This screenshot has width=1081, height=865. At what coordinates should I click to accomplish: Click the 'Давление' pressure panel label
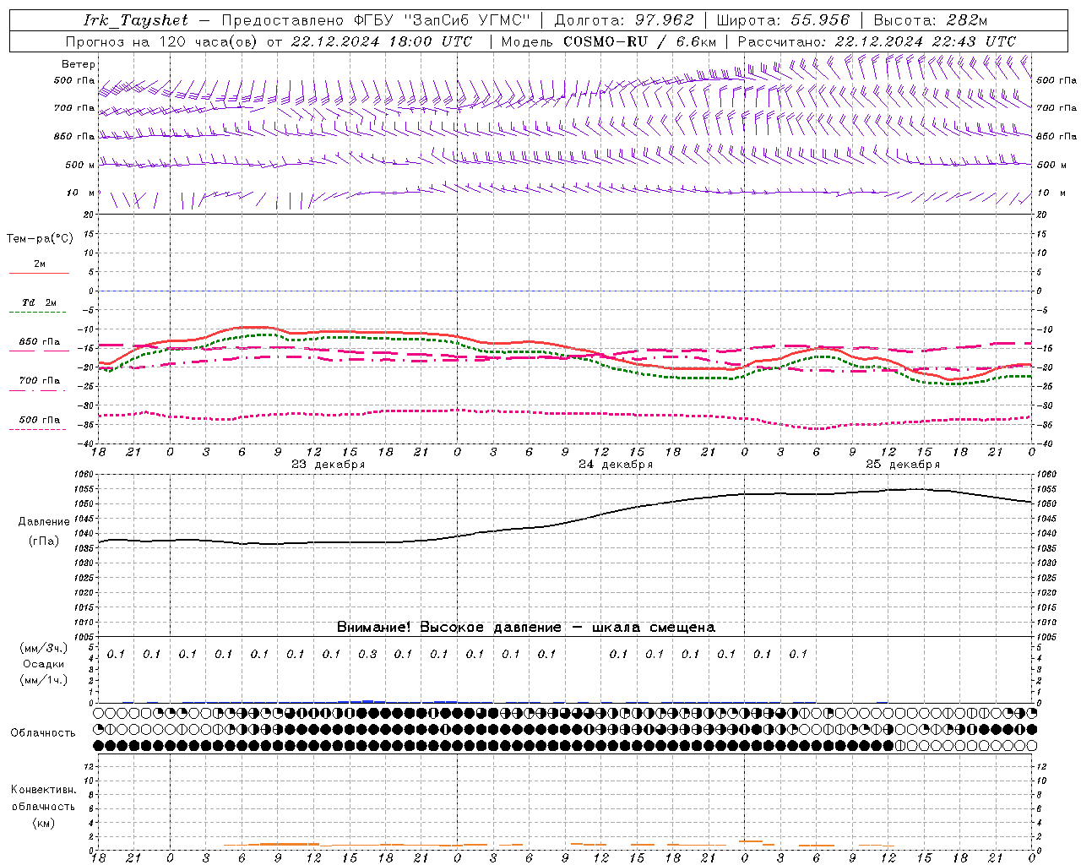pos(44,522)
